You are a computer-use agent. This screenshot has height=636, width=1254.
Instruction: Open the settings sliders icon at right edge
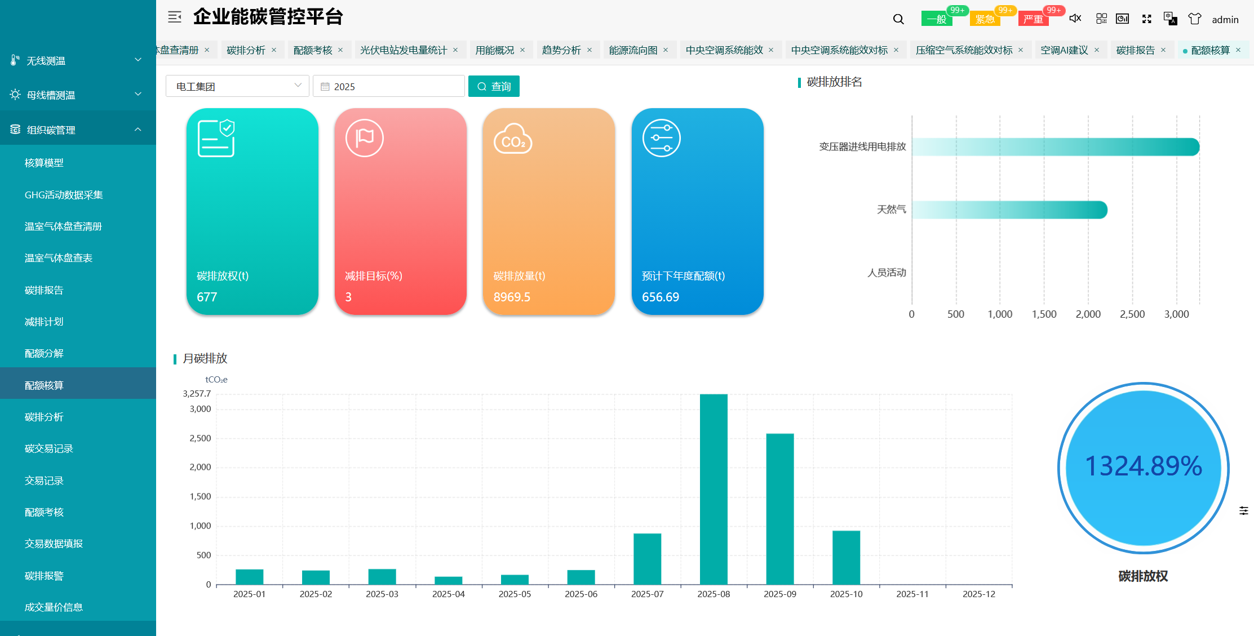(1243, 510)
